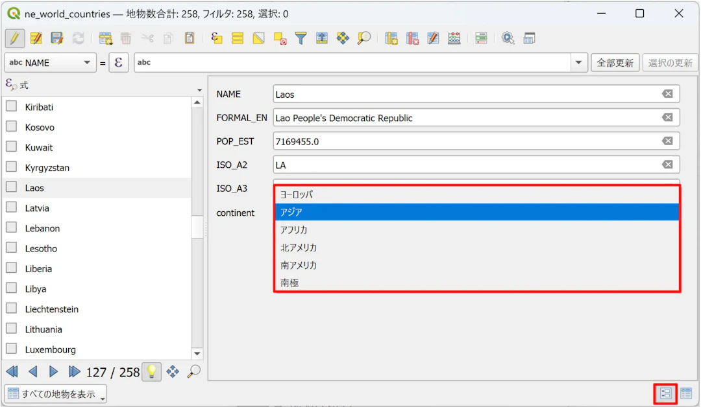Open the すべての地物を表示 filter dropdown

click(x=56, y=393)
